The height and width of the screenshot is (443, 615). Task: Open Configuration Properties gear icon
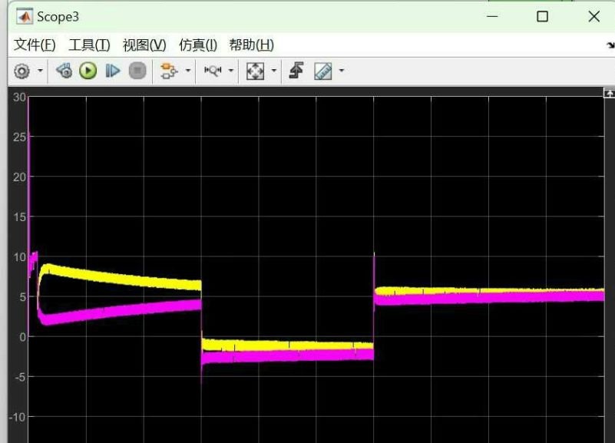point(21,71)
